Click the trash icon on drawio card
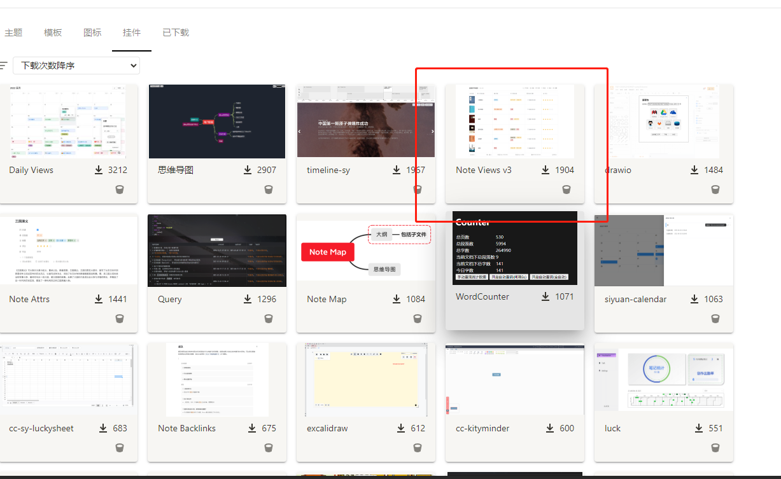Viewport: 781px width, 479px height. pos(715,190)
